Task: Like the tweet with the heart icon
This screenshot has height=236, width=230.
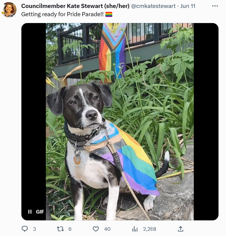Action: pos(96,229)
